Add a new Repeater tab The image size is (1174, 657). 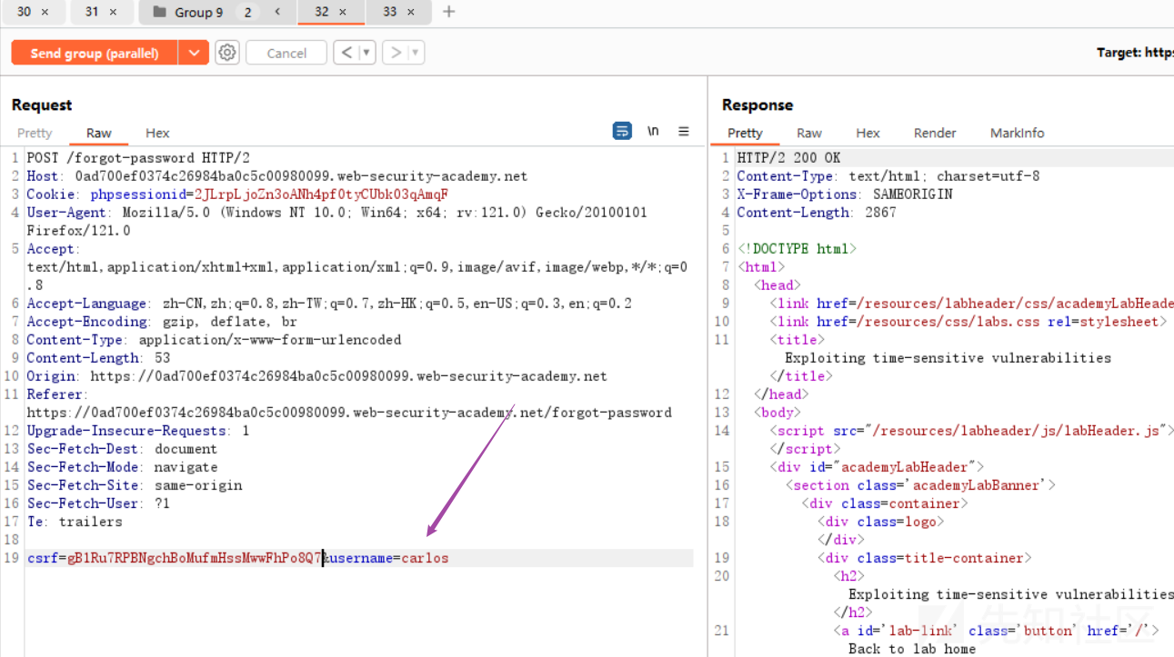449,12
